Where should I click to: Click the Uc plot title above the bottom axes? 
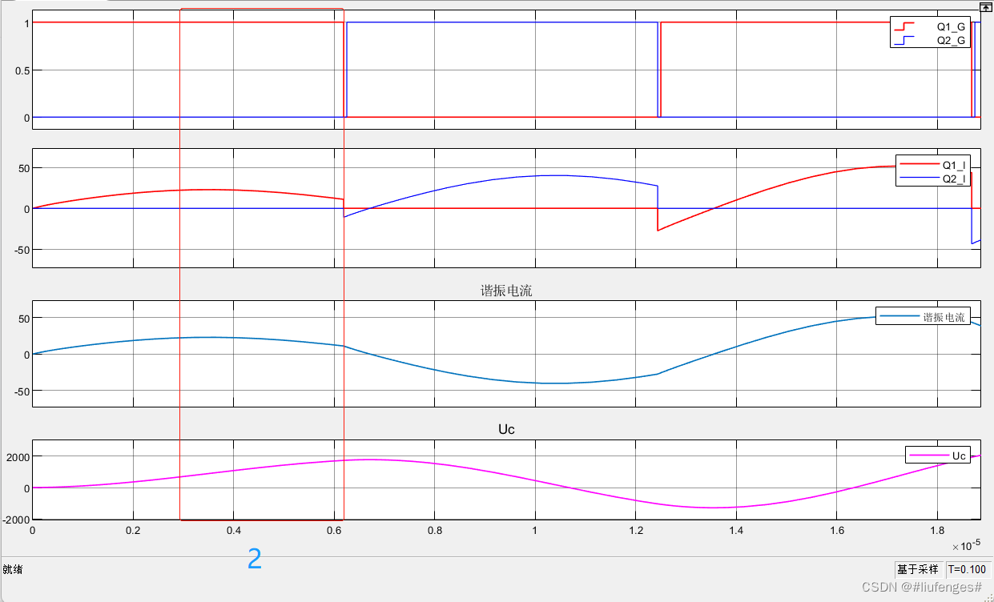coord(506,429)
